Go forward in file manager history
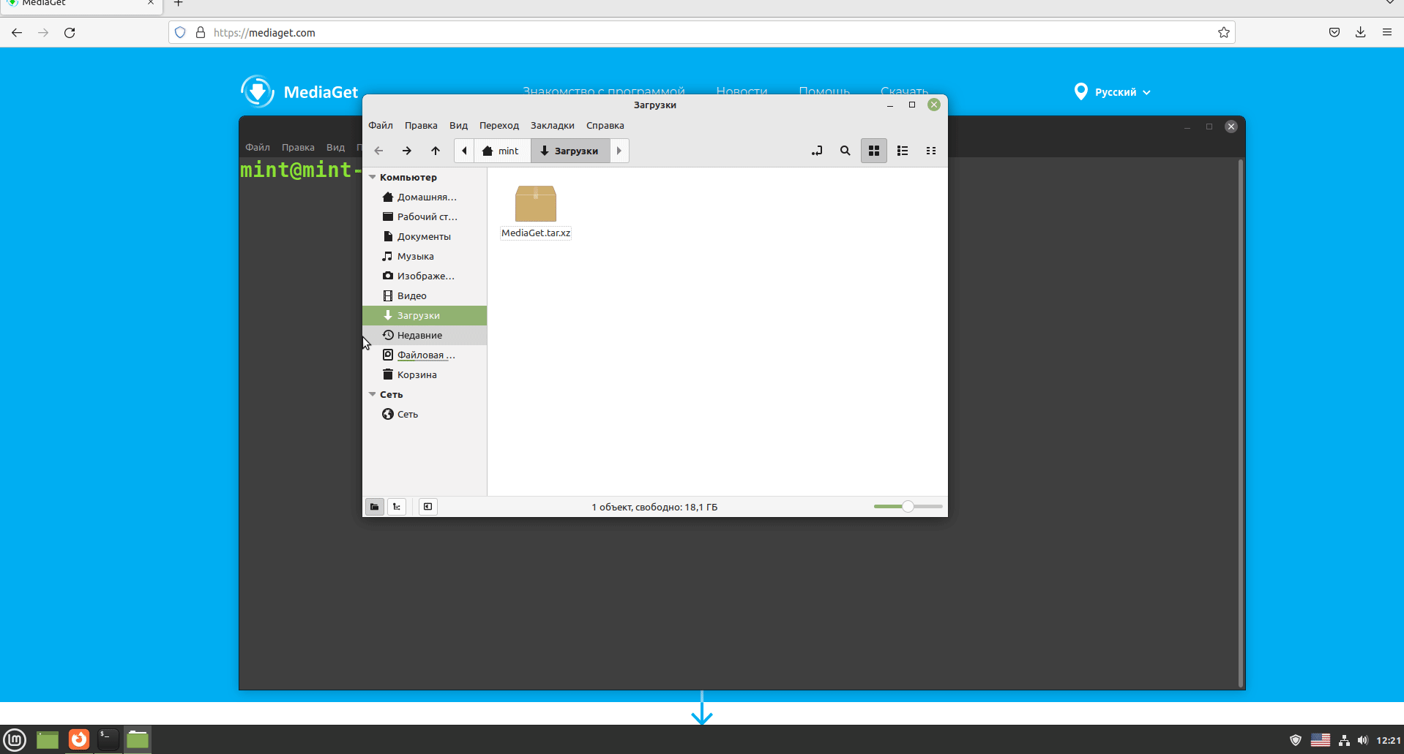Screen dimensions: 1404x754 [407, 151]
